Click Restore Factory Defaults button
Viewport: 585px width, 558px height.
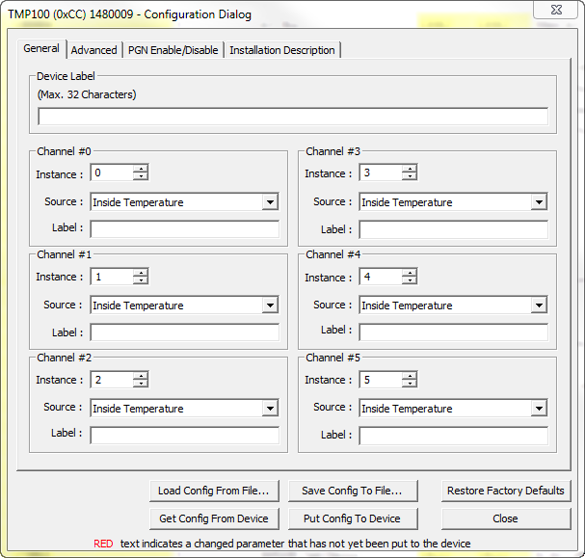point(505,491)
